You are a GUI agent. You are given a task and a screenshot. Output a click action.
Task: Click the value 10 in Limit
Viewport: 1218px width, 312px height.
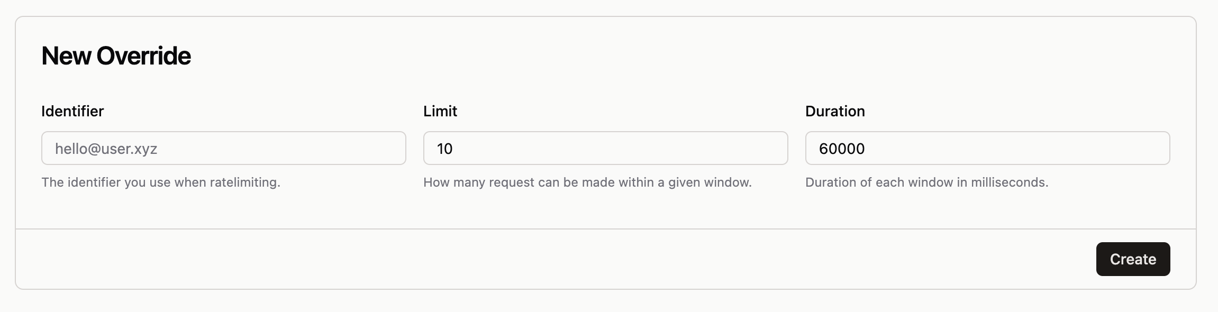pos(444,149)
